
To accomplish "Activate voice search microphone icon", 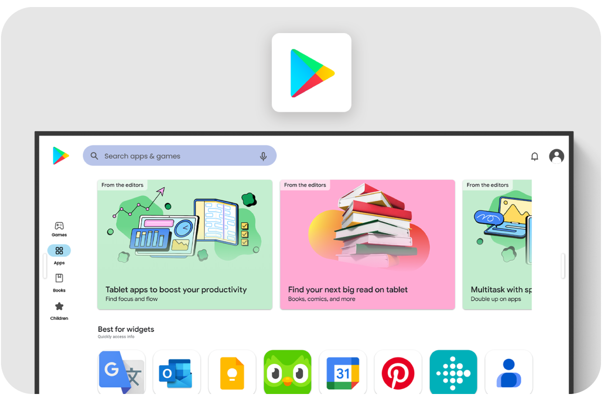I will pos(263,156).
